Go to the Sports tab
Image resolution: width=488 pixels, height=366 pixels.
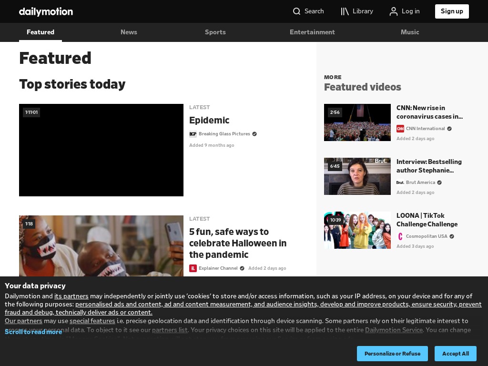[215, 32]
